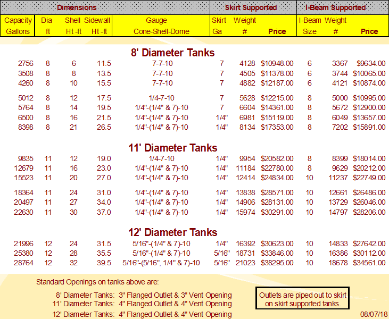389x319 pixels.
Task: Select the Gauge Cone-Shell-Dome column header
Action: 161,26
